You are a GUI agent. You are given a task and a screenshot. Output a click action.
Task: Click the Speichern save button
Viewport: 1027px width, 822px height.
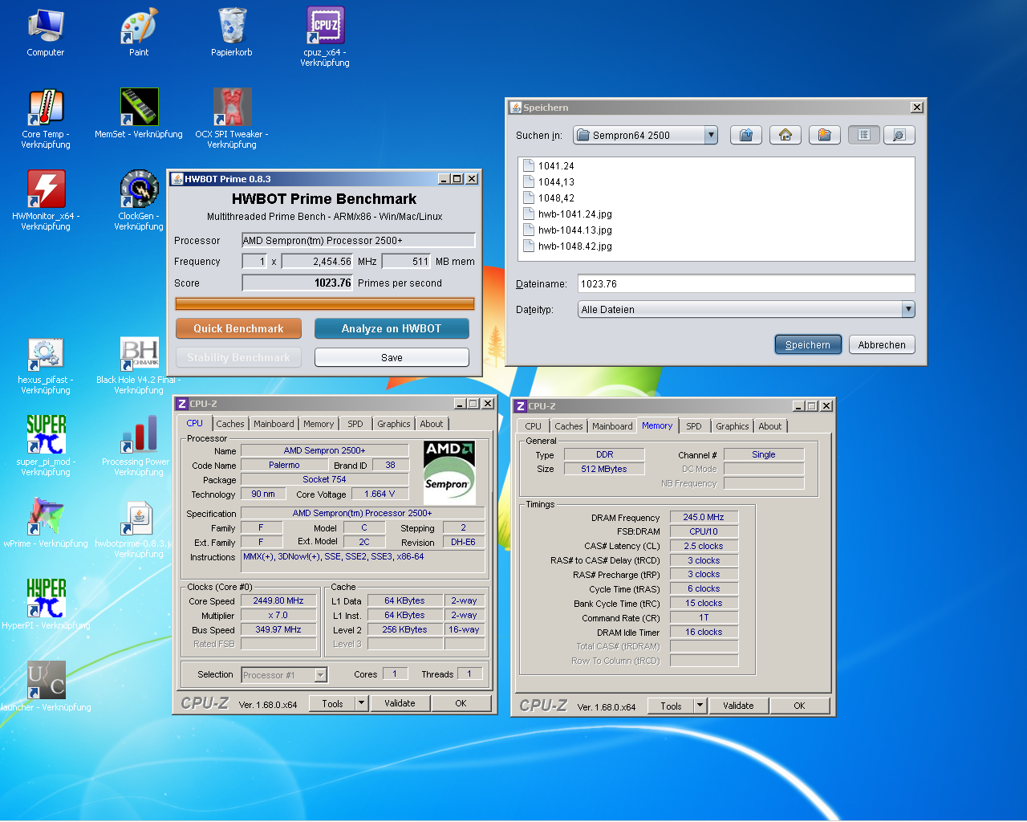808,344
